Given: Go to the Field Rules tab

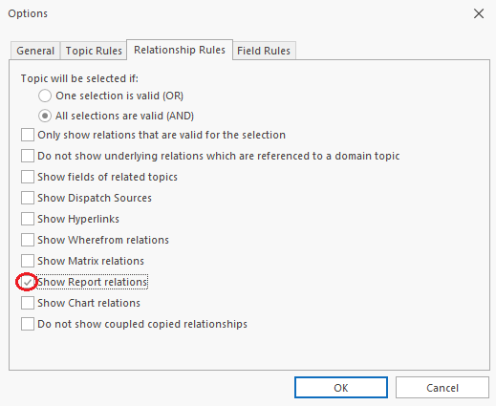Looking at the screenshot, I should (264, 51).
